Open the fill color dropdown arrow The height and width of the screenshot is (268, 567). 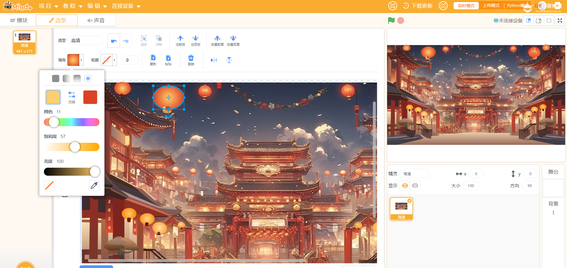click(81, 60)
